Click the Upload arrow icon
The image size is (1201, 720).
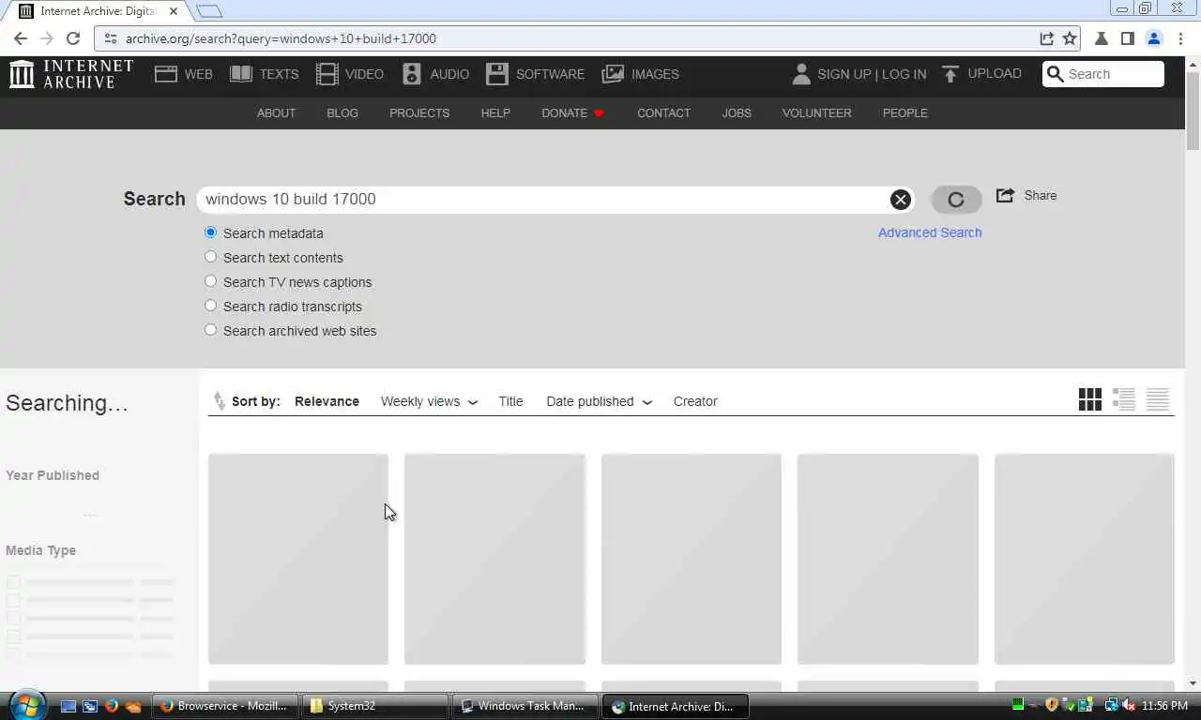click(950, 74)
